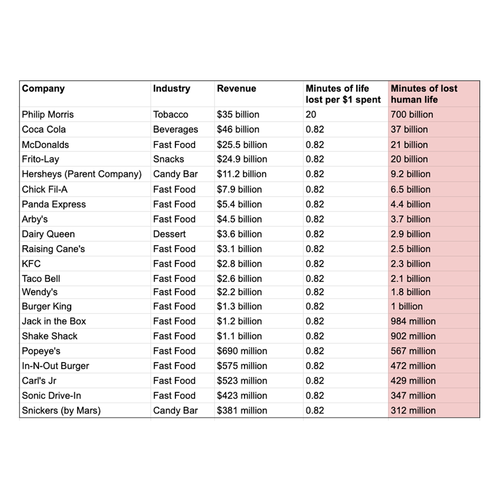Select the 984 million cell
The image size is (499, 499).
pyautogui.click(x=434, y=321)
